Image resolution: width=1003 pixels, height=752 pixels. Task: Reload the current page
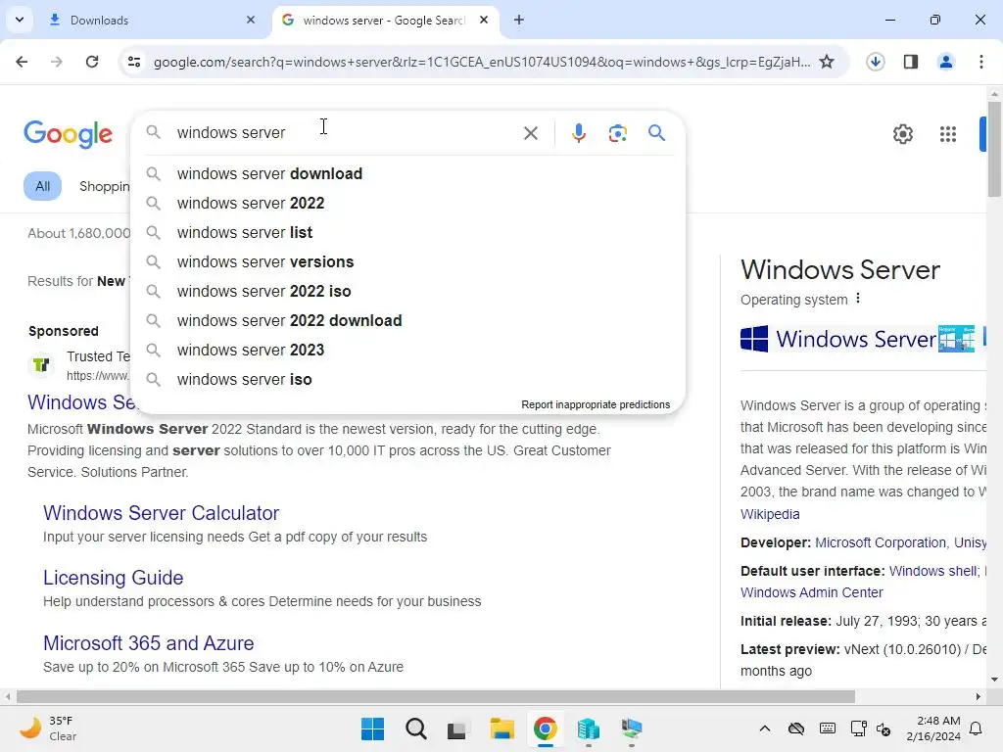point(92,62)
